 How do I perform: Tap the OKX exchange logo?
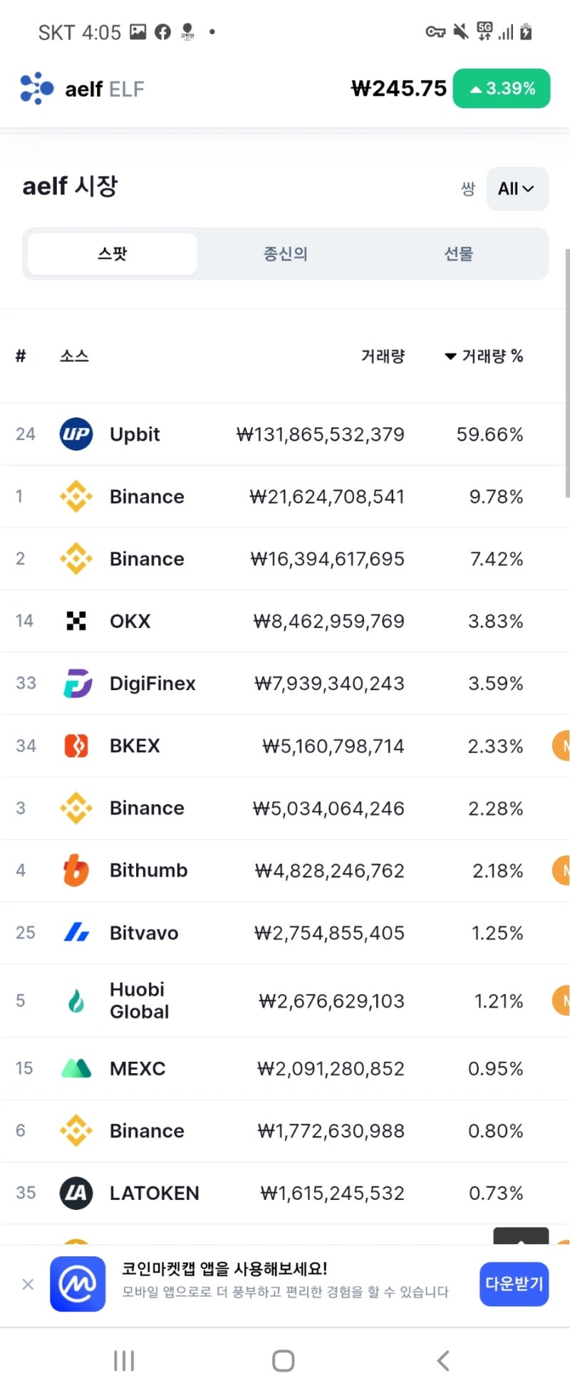point(76,621)
